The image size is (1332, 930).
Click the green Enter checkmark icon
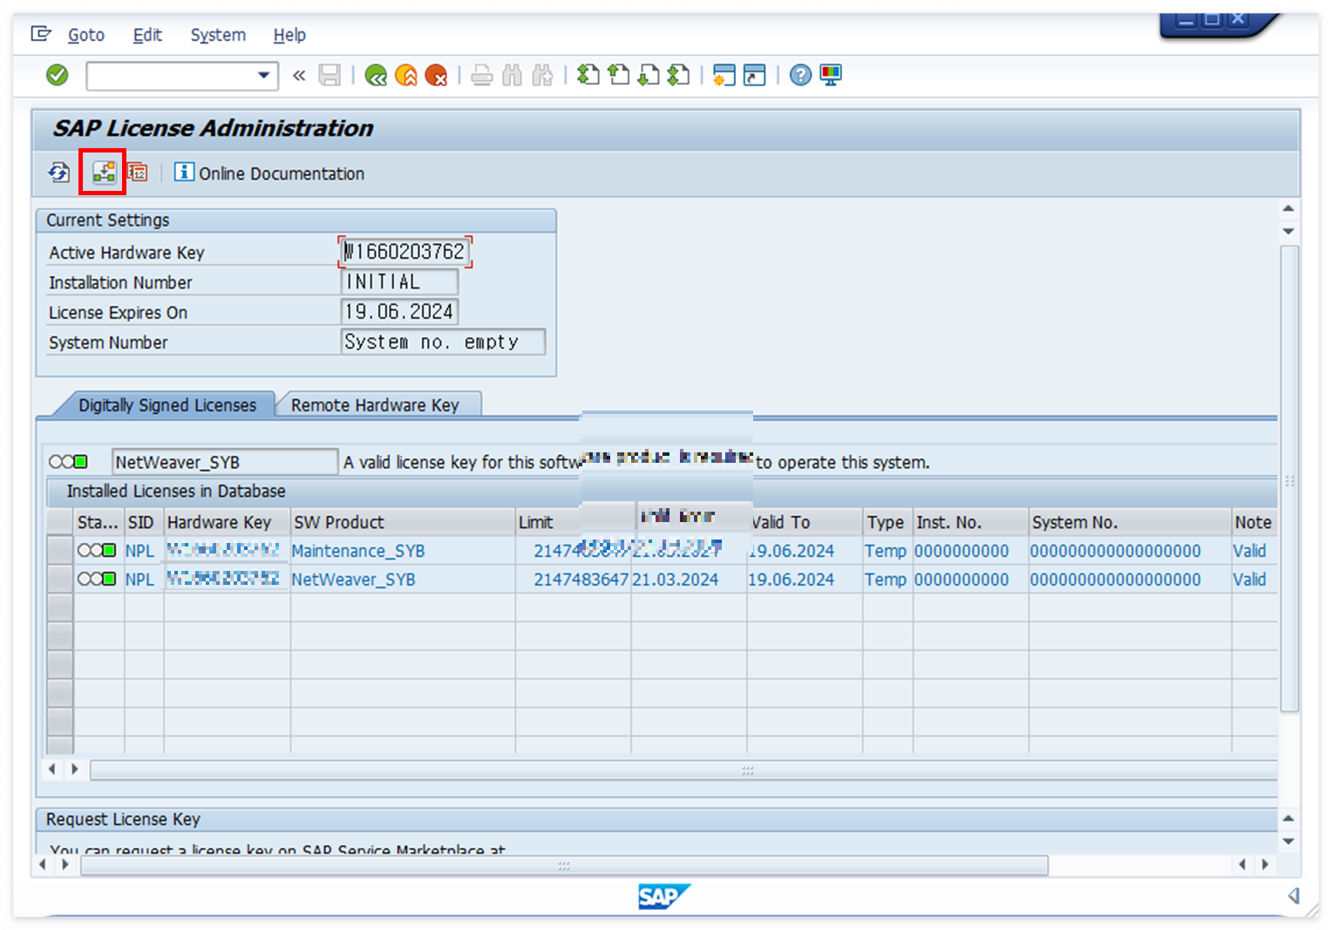58,76
